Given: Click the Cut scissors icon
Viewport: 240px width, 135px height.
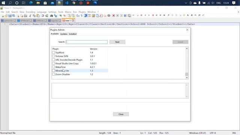Looking at the screenshot, I should point(30,16).
